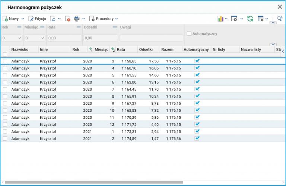286x186 pixels.
Task: Sort by the Nazwisko column header
Action: [x=24, y=49]
